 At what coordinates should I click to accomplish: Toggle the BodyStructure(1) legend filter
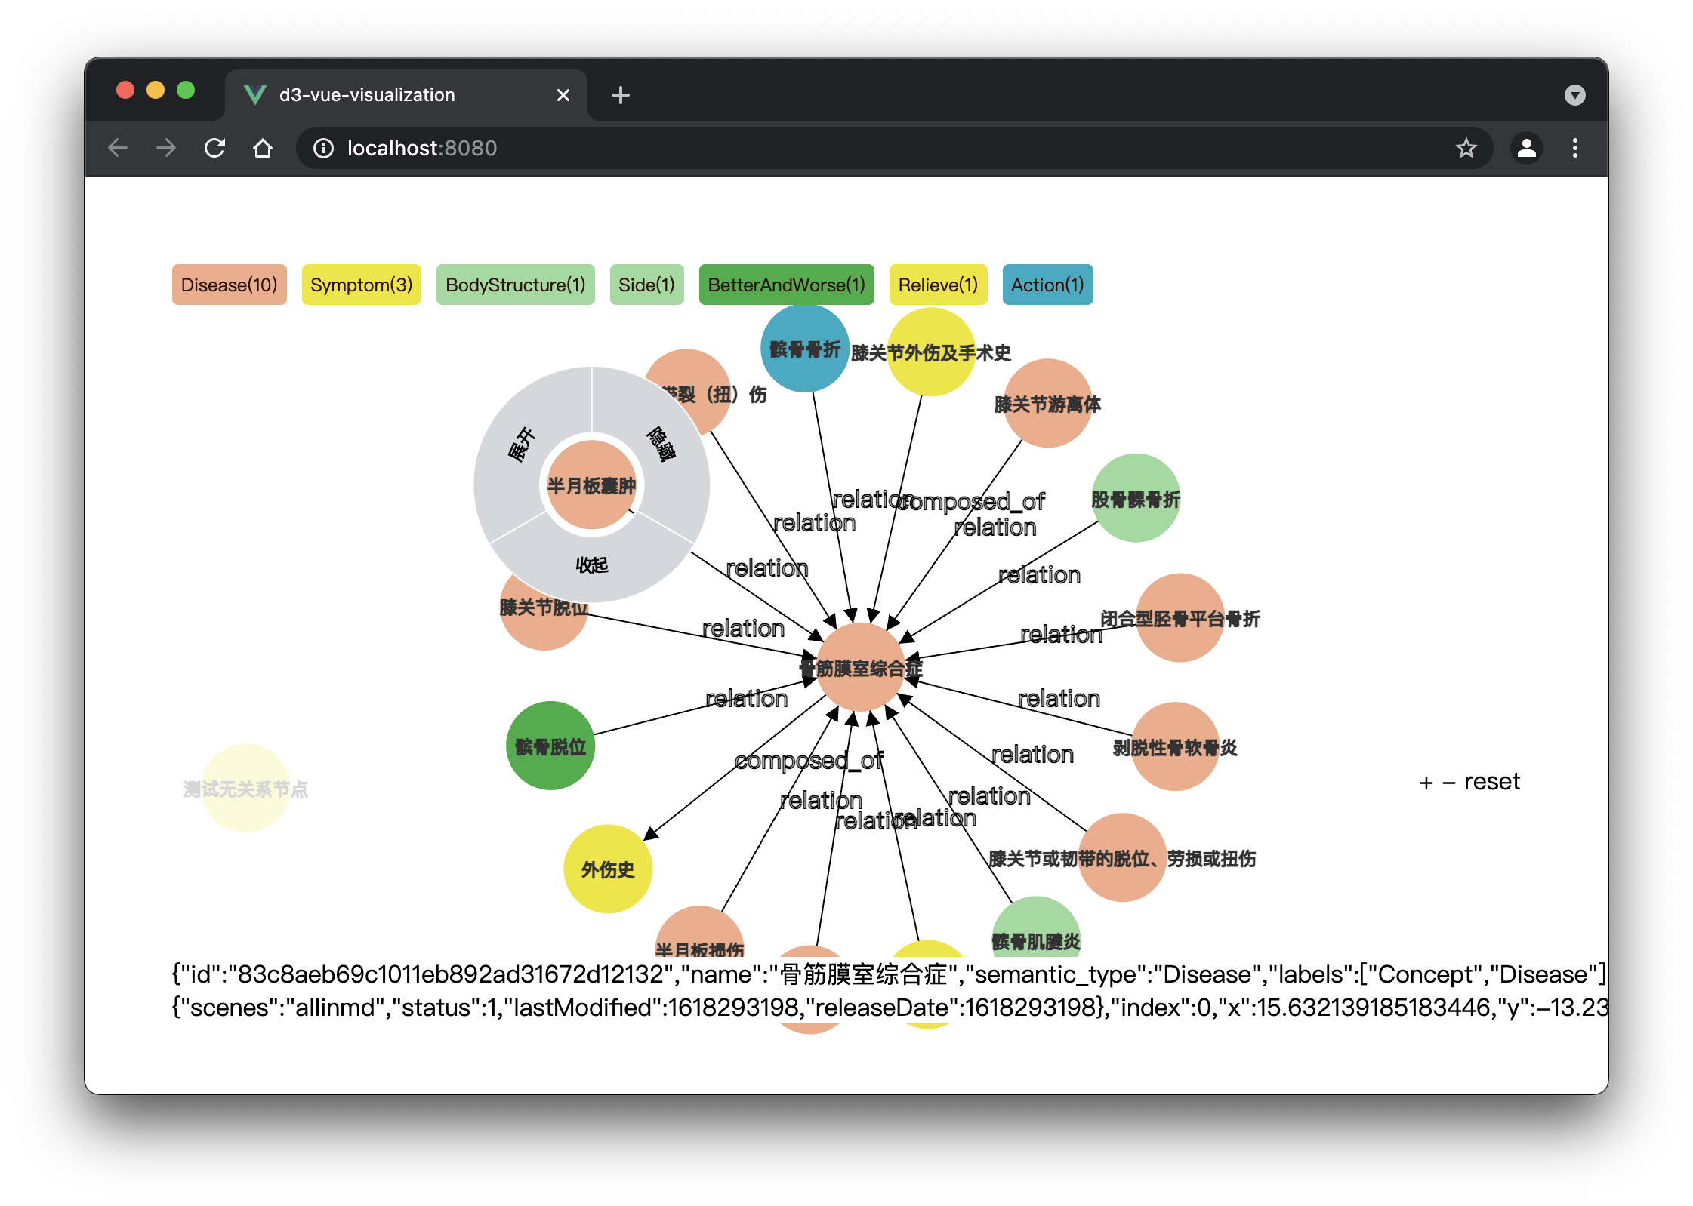click(515, 285)
